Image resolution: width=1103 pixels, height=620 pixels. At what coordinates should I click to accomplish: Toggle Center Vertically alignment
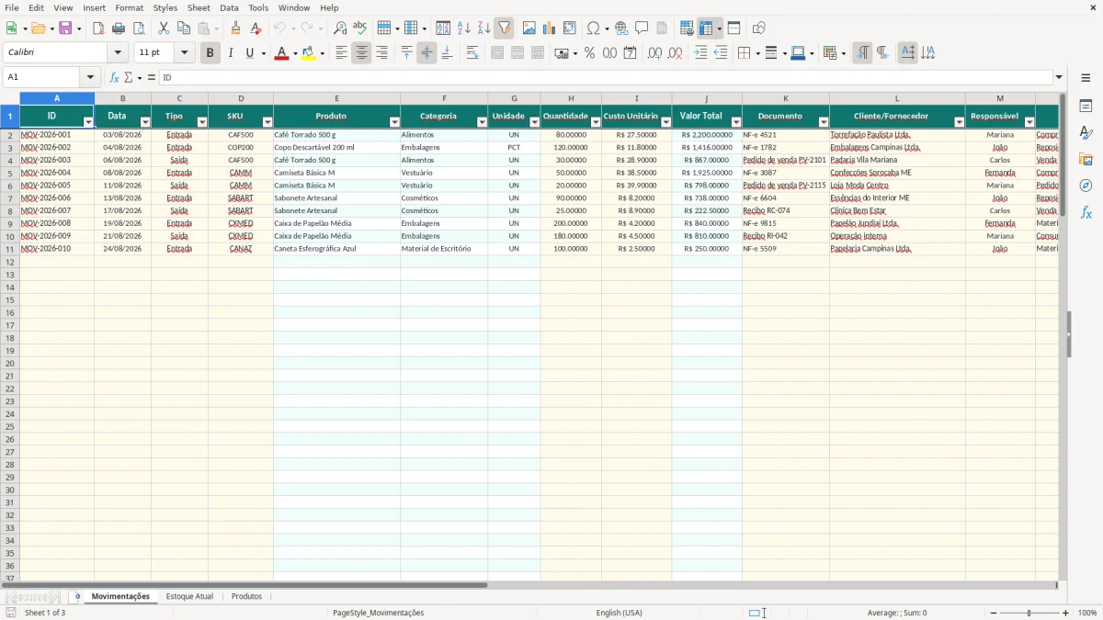426,53
